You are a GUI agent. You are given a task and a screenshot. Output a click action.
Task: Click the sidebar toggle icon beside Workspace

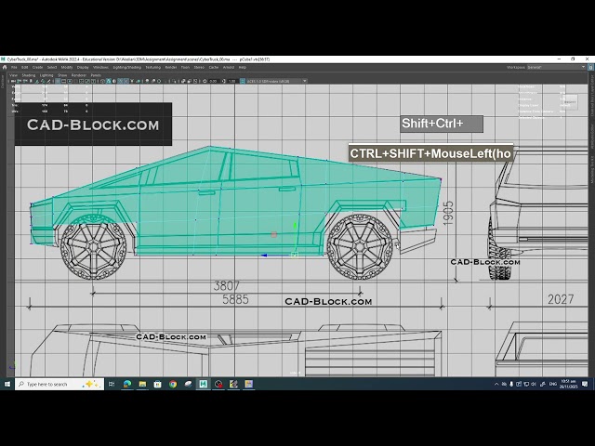point(591,67)
